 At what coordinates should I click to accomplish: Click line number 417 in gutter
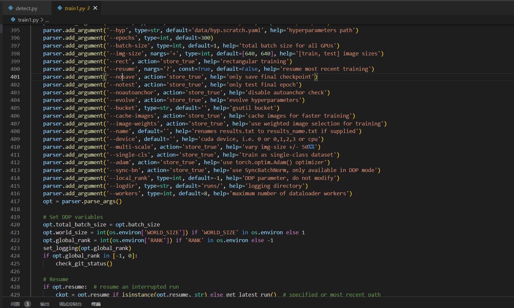[x=15, y=202]
